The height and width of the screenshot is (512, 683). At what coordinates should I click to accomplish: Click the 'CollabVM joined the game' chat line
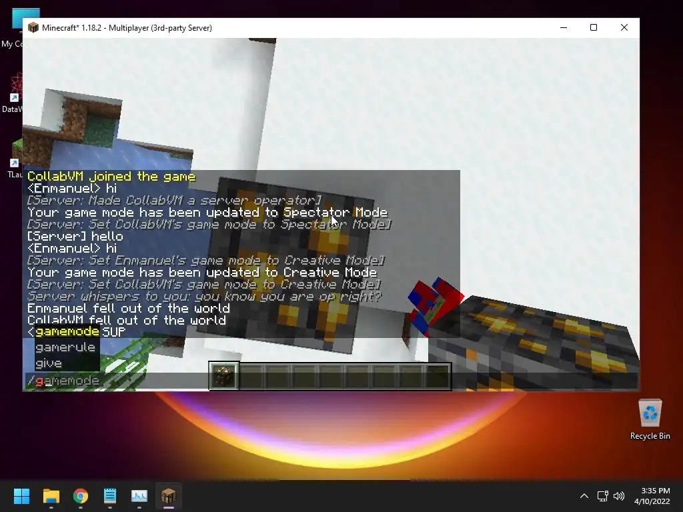click(x=111, y=176)
